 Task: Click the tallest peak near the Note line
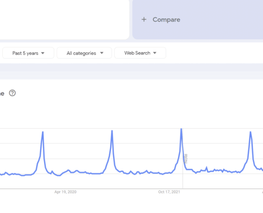pos(181,129)
